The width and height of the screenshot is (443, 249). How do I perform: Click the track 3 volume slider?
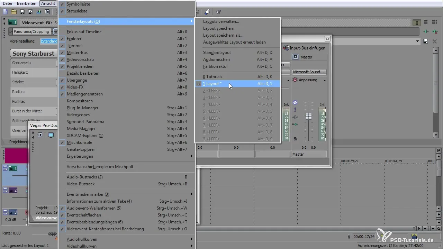click(x=26, y=220)
